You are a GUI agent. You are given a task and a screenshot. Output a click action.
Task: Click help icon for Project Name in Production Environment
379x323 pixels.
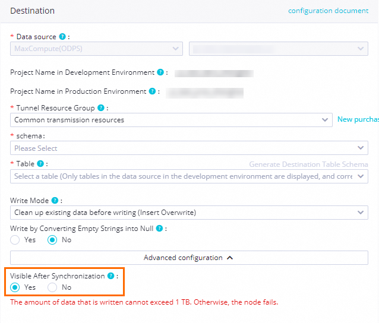152,91
